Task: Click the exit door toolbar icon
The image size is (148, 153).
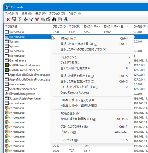Action: 65,19
